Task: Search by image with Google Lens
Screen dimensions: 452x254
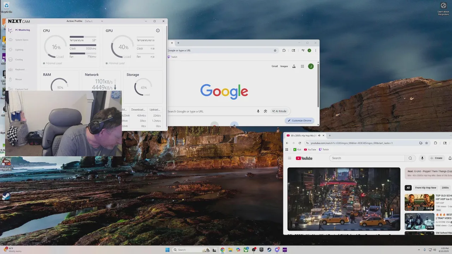Action: click(x=265, y=111)
